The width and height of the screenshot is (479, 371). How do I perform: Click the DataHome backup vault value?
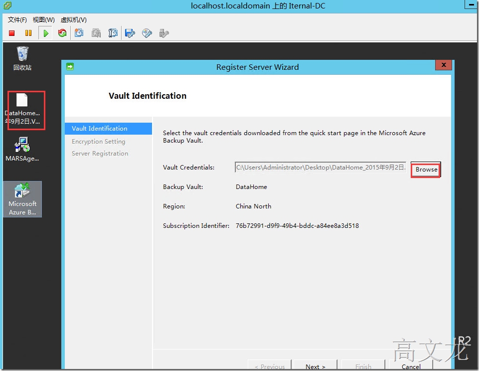point(251,186)
